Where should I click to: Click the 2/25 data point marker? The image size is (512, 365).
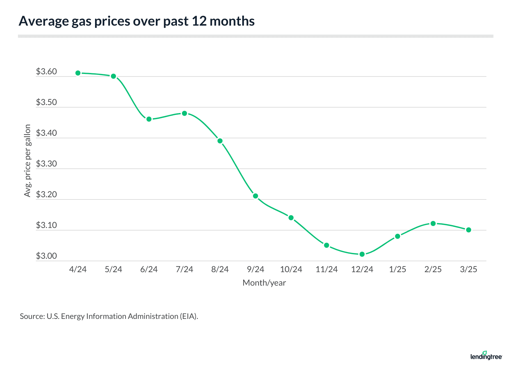433,223
